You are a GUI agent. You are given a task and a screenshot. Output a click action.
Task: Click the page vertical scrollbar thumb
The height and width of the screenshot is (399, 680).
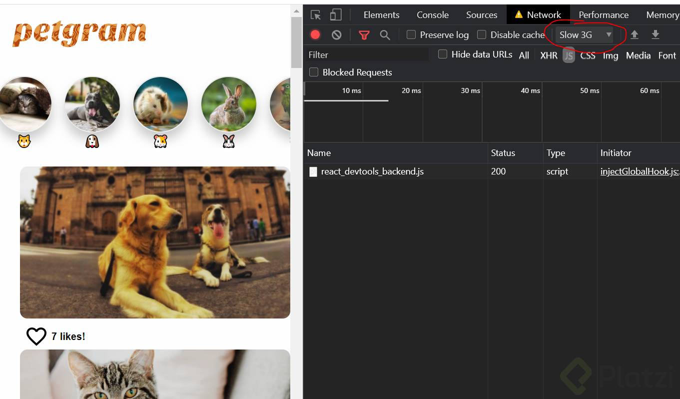pyautogui.click(x=296, y=42)
